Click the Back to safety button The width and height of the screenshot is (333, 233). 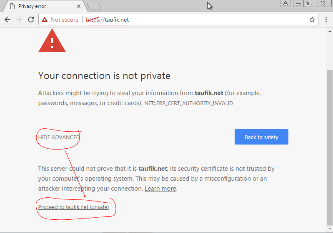[261, 137]
